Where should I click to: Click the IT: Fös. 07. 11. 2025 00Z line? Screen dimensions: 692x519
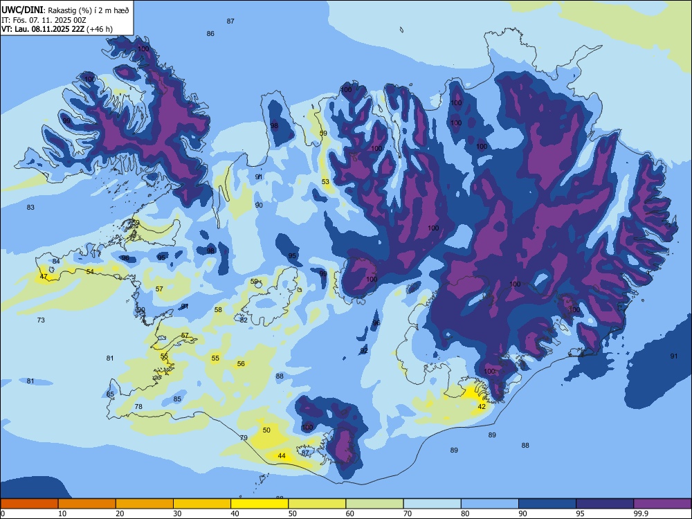44,20
